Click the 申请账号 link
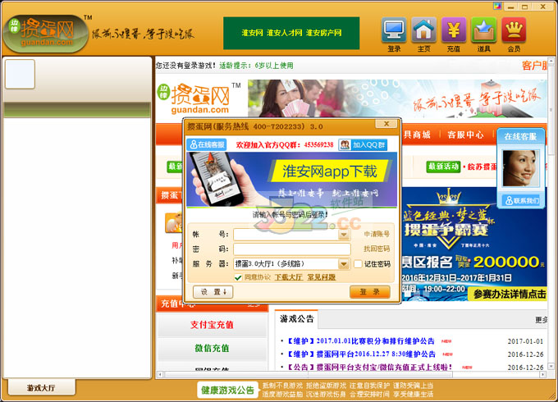Viewport: 558px width, 402px height. tap(377, 234)
